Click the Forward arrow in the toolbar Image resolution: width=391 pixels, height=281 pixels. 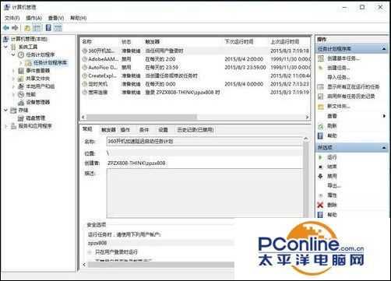15,28
